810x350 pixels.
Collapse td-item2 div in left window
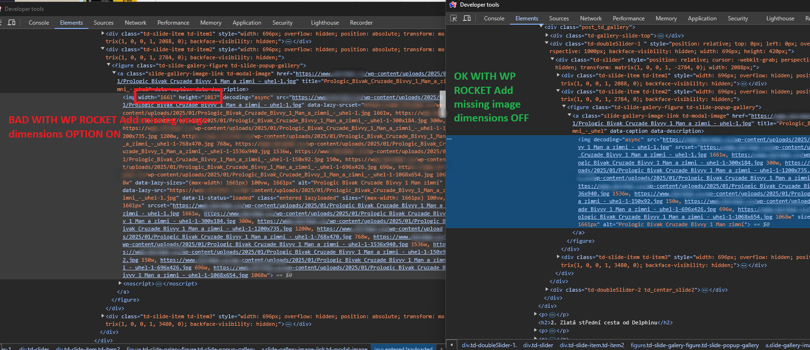(103, 49)
